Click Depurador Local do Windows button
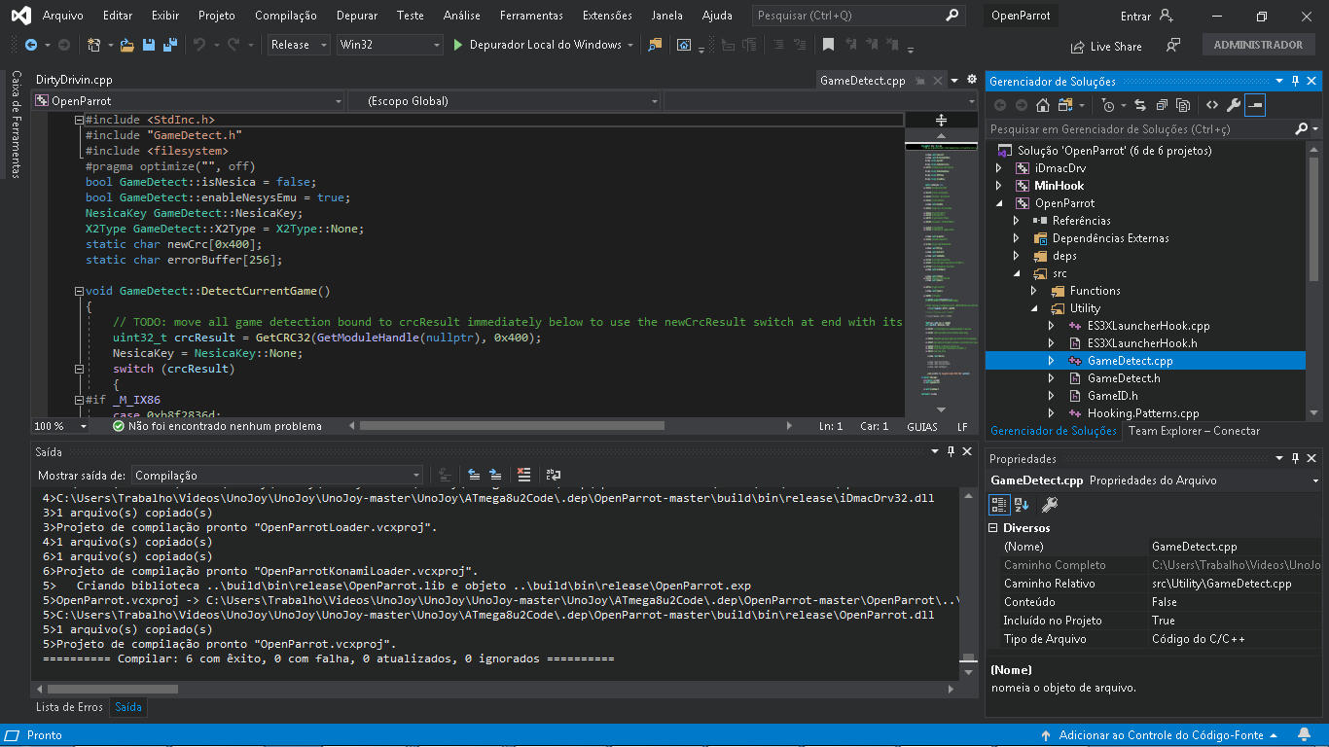This screenshot has height=747, width=1329. pos(545,45)
